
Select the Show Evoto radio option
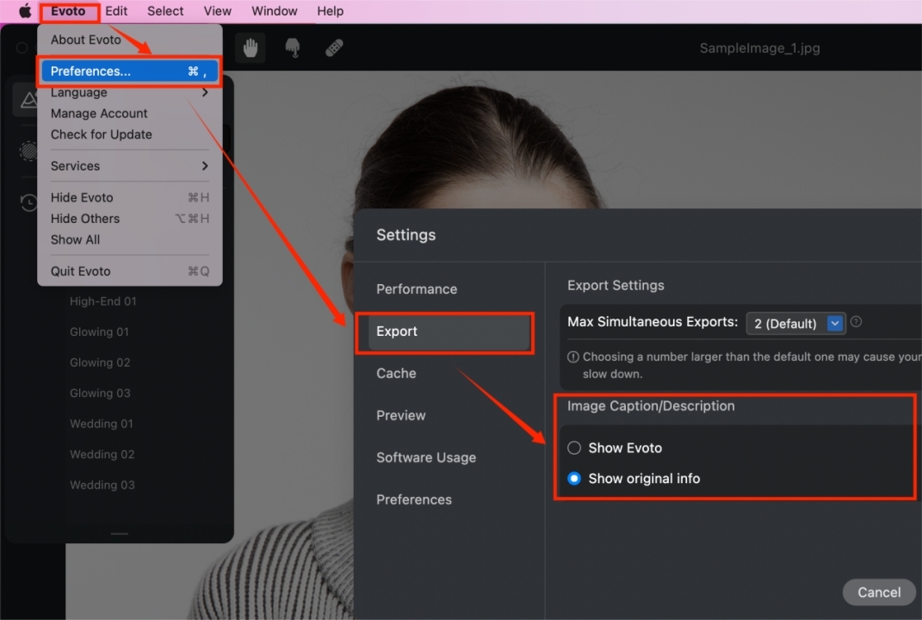pos(574,448)
